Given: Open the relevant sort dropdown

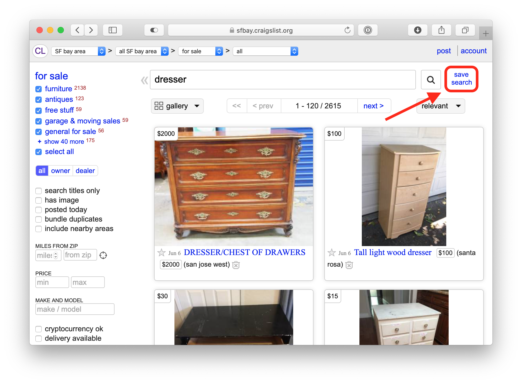Looking at the screenshot, I should [441, 106].
